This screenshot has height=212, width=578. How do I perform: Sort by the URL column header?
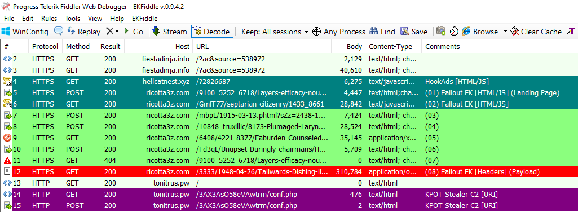[x=262, y=46]
